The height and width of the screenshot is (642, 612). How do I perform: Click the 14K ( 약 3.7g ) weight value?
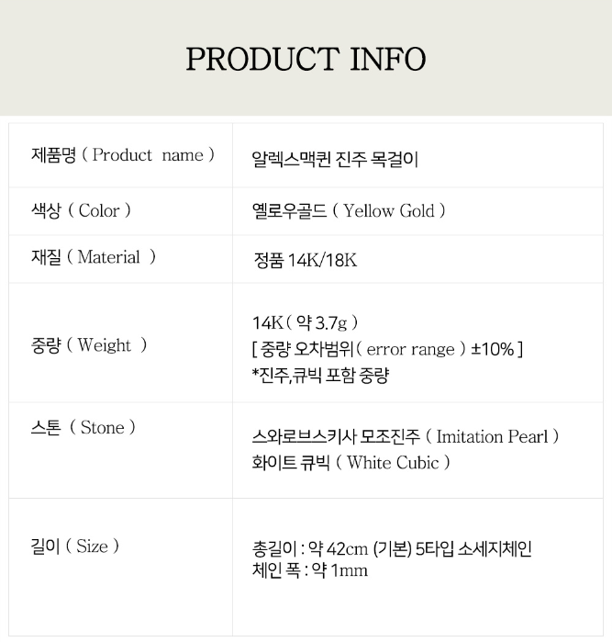coord(305,322)
